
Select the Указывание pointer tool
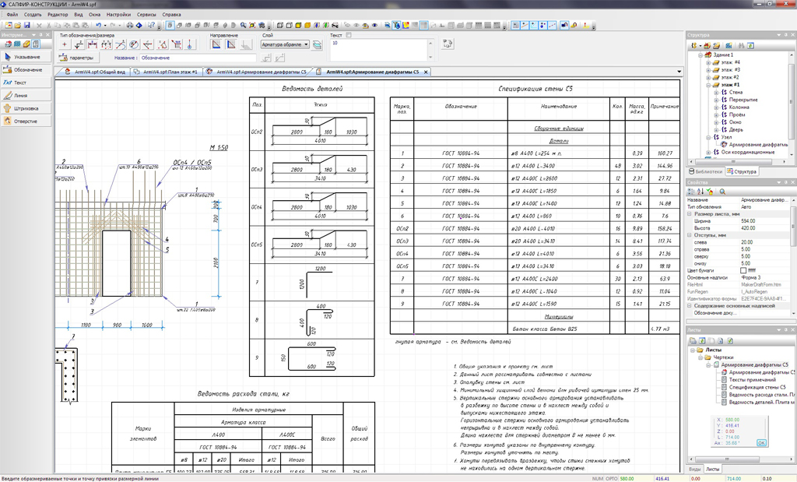[26, 57]
